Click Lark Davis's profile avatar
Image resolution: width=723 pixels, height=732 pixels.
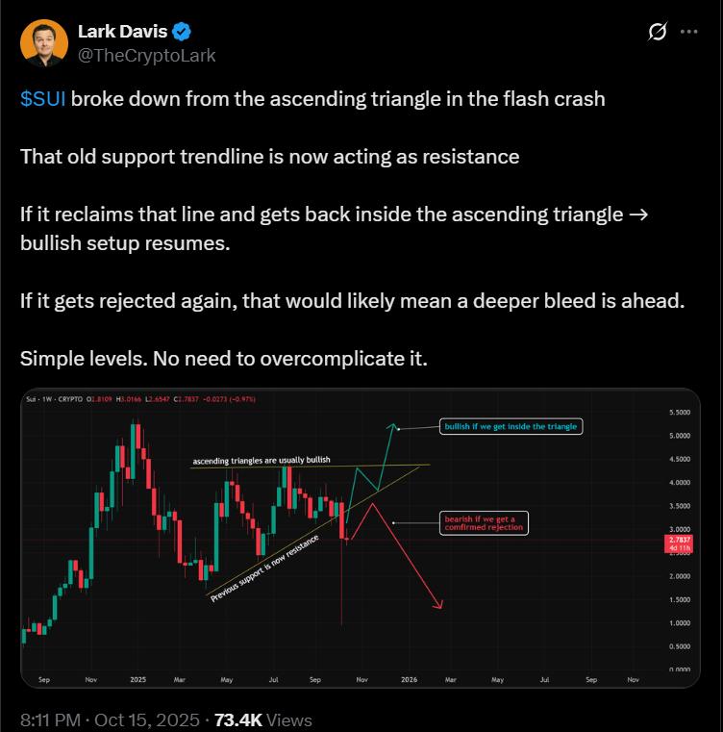43,43
